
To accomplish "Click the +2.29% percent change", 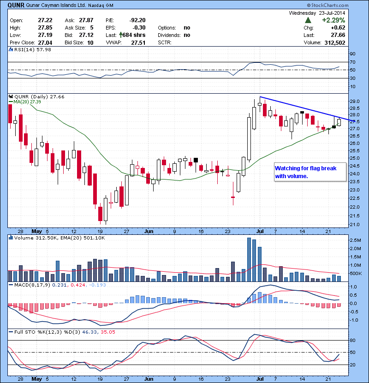I will pos(333,20).
